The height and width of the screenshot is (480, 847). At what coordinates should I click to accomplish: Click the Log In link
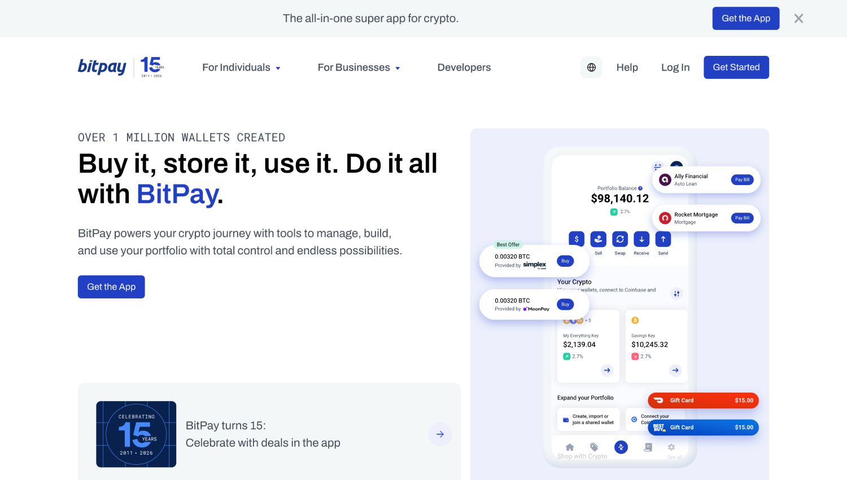(x=675, y=68)
